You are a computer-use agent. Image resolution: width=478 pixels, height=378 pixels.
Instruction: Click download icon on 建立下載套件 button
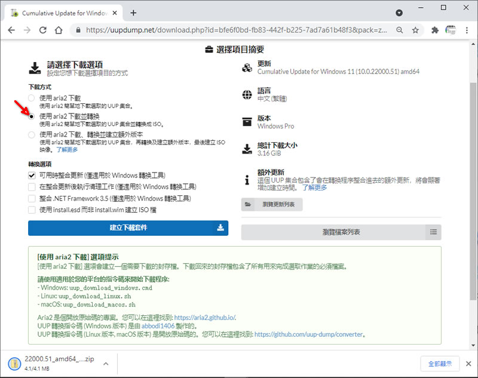coord(220,228)
